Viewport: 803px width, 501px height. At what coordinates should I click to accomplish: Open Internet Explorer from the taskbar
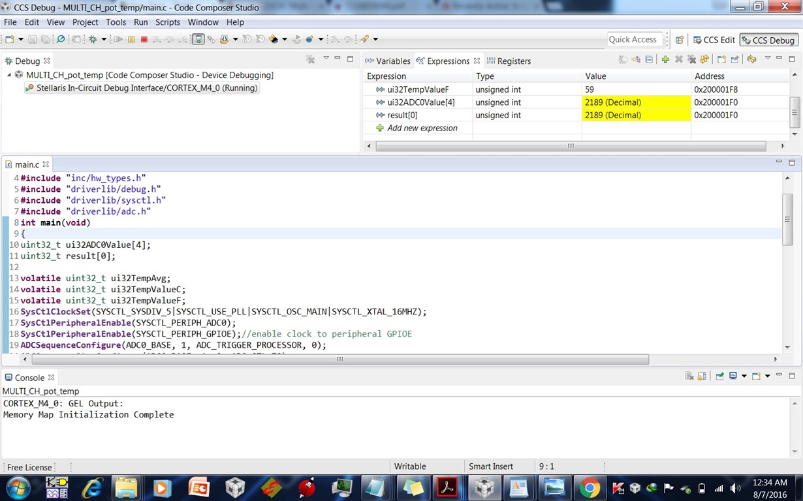92,488
